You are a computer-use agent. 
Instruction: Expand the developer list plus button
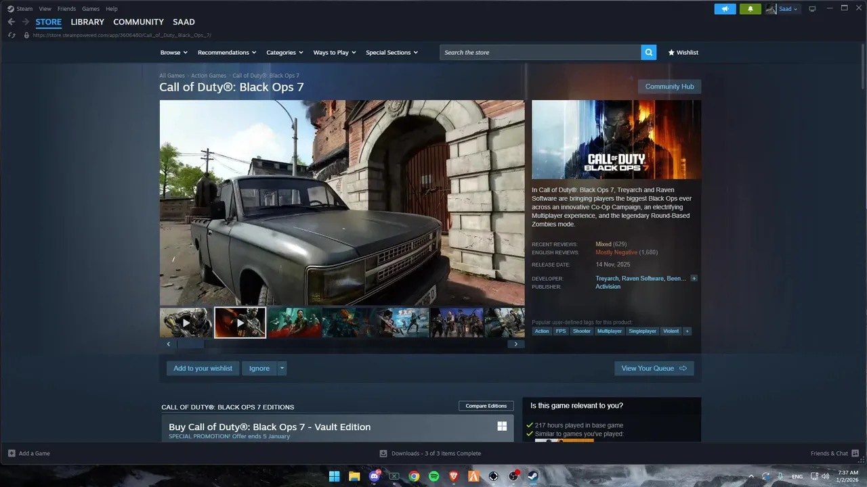[x=694, y=279]
